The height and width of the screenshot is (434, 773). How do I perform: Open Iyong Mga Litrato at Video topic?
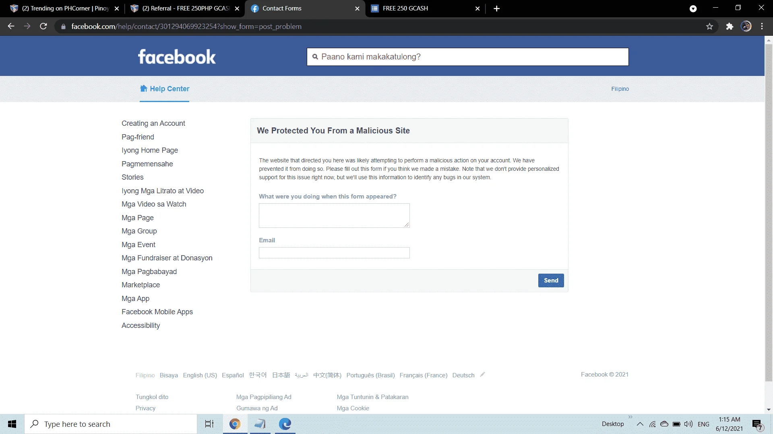pyautogui.click(x=163, y=191)
